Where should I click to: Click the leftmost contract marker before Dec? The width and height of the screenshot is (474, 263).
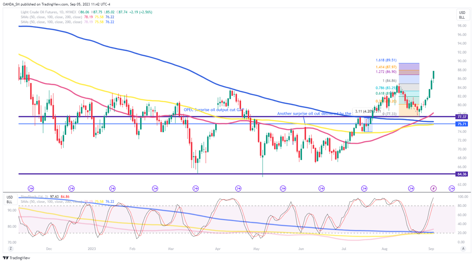click(31, 188)
